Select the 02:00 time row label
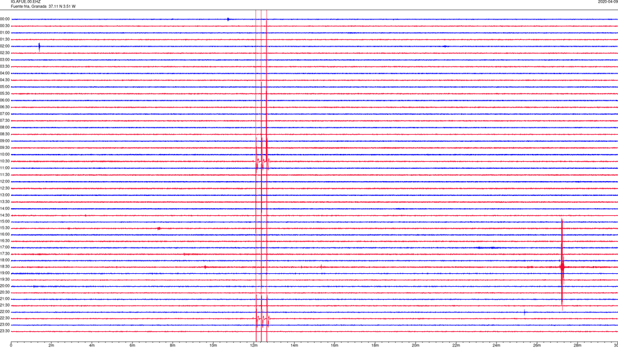 click(5, 46)
